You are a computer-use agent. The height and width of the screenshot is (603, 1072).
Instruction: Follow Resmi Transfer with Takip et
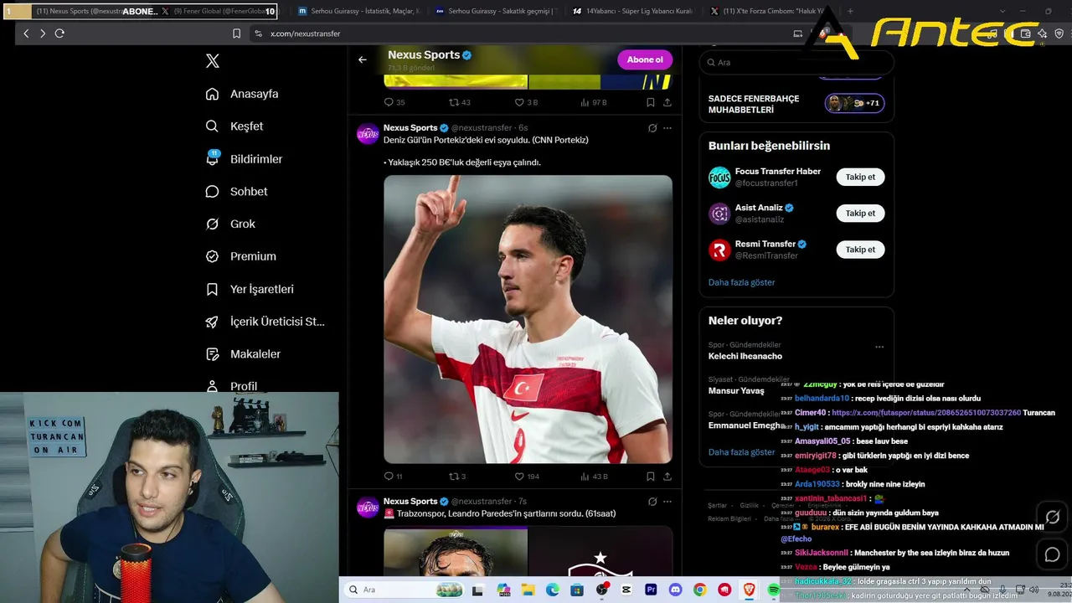click(x=860, y=250)
